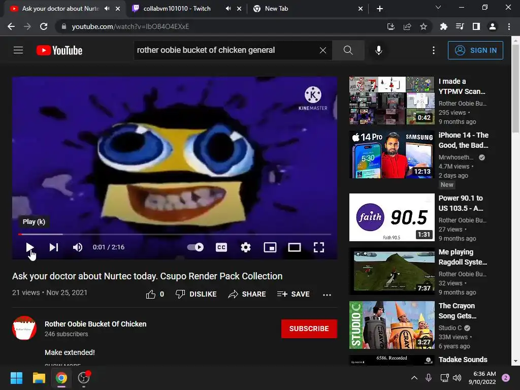Click the Play button in video player
This screenshot has width=520, height=390.
click(x=29, y=247)
